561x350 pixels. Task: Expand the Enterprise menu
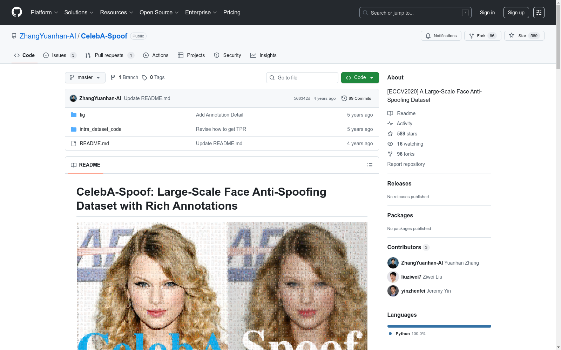[201, 13]
